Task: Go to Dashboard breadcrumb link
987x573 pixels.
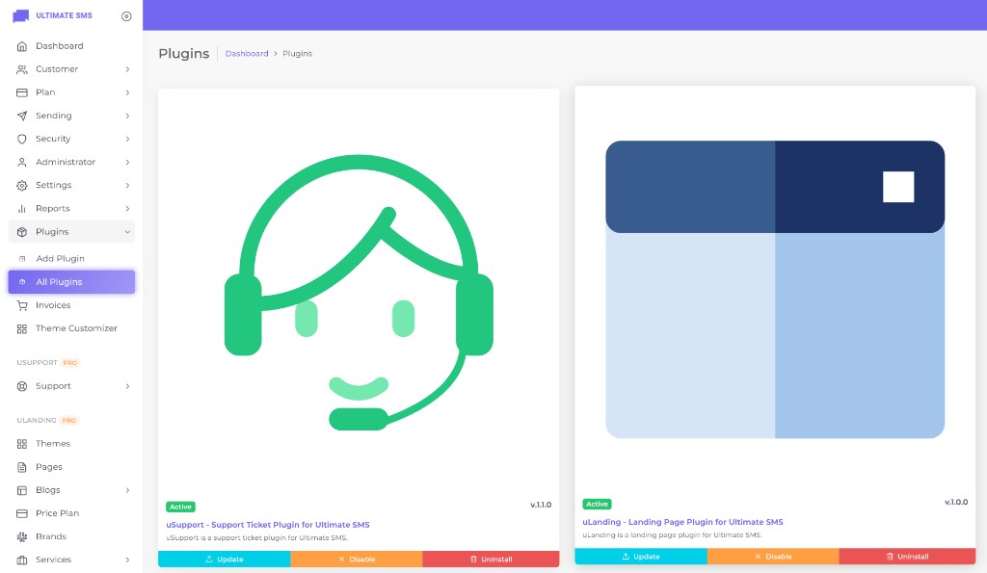Action: [247, 54]
